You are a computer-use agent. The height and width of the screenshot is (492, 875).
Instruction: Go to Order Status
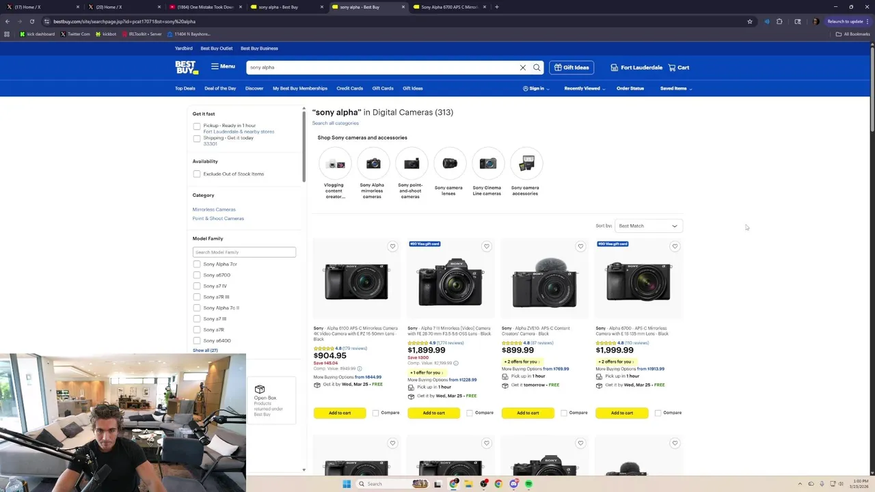click(630, 88)
